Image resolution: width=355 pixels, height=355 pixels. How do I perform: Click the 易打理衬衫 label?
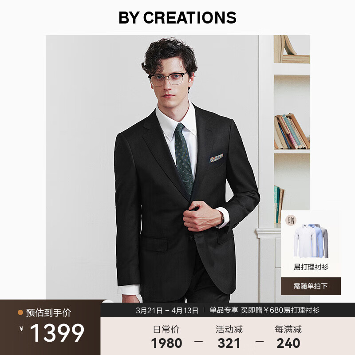(x=311, y=267)
